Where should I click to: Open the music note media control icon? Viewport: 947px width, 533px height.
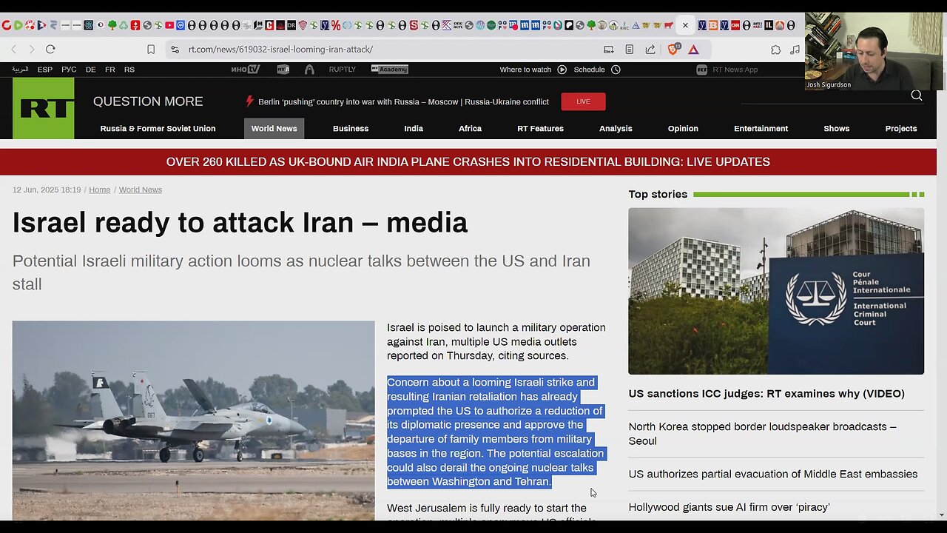(795, 50)
